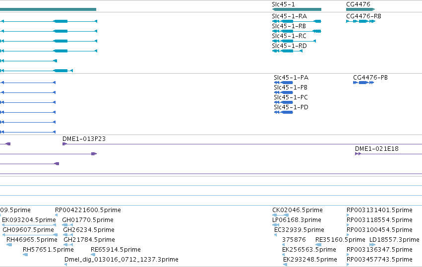Select EST EK256563.5prime
The width and height of the screenshot is (422, 267).
click(x=309, y=250)
